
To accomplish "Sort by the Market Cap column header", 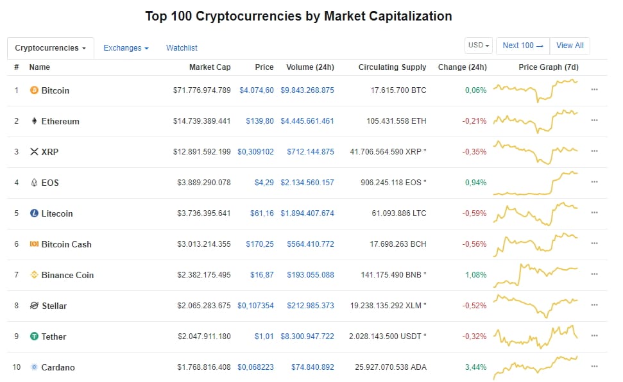I will [x=209, y=67].
